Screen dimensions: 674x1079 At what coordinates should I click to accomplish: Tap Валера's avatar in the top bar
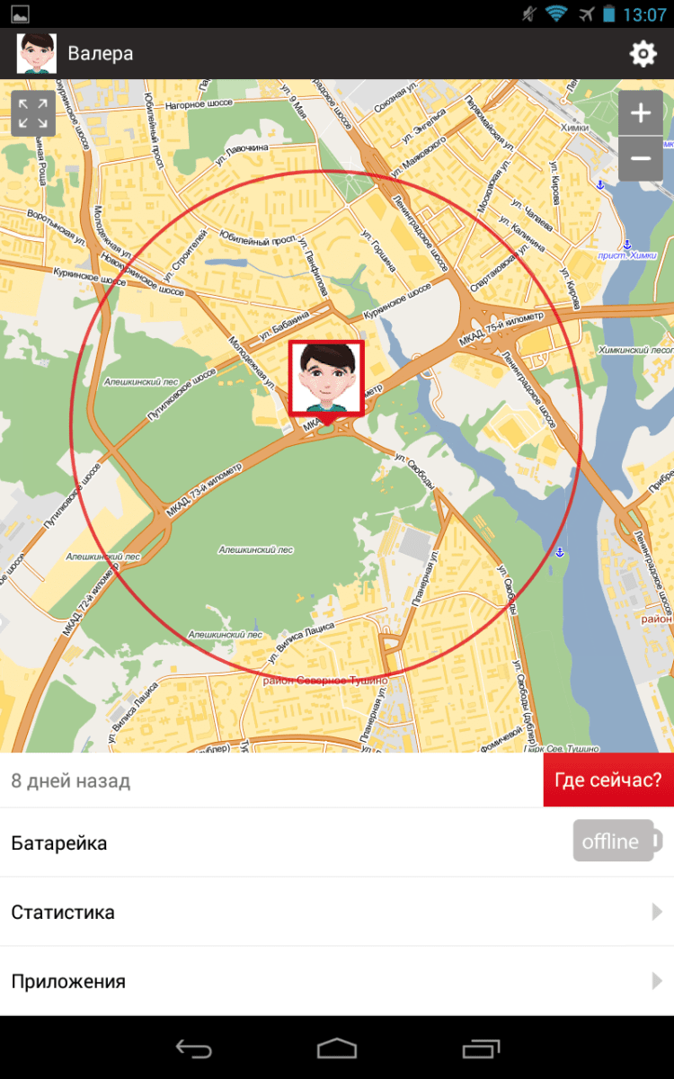pyautogui.click(x=36, y=54)
